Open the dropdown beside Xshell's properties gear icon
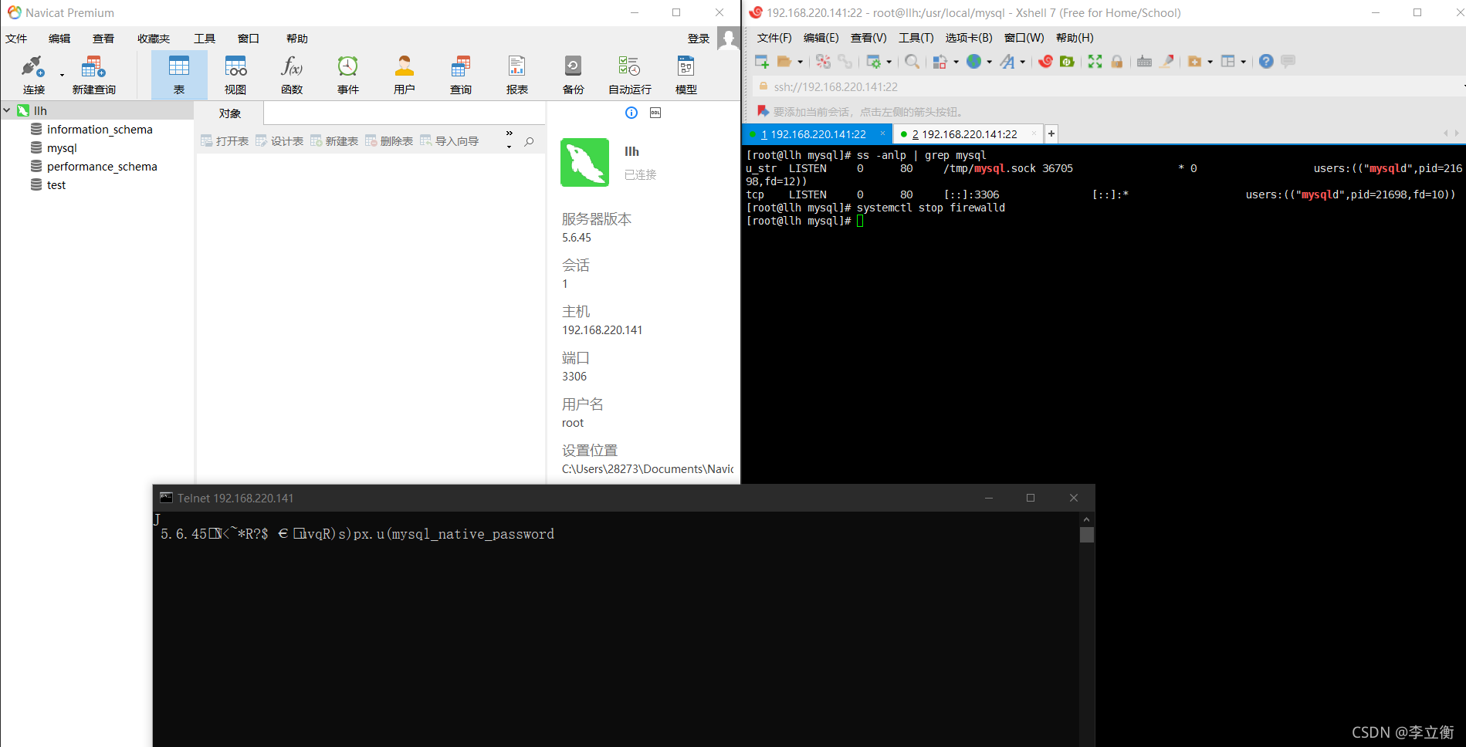Image resolution: width=1466 pixels, height=747 pixels. point(889,62)
